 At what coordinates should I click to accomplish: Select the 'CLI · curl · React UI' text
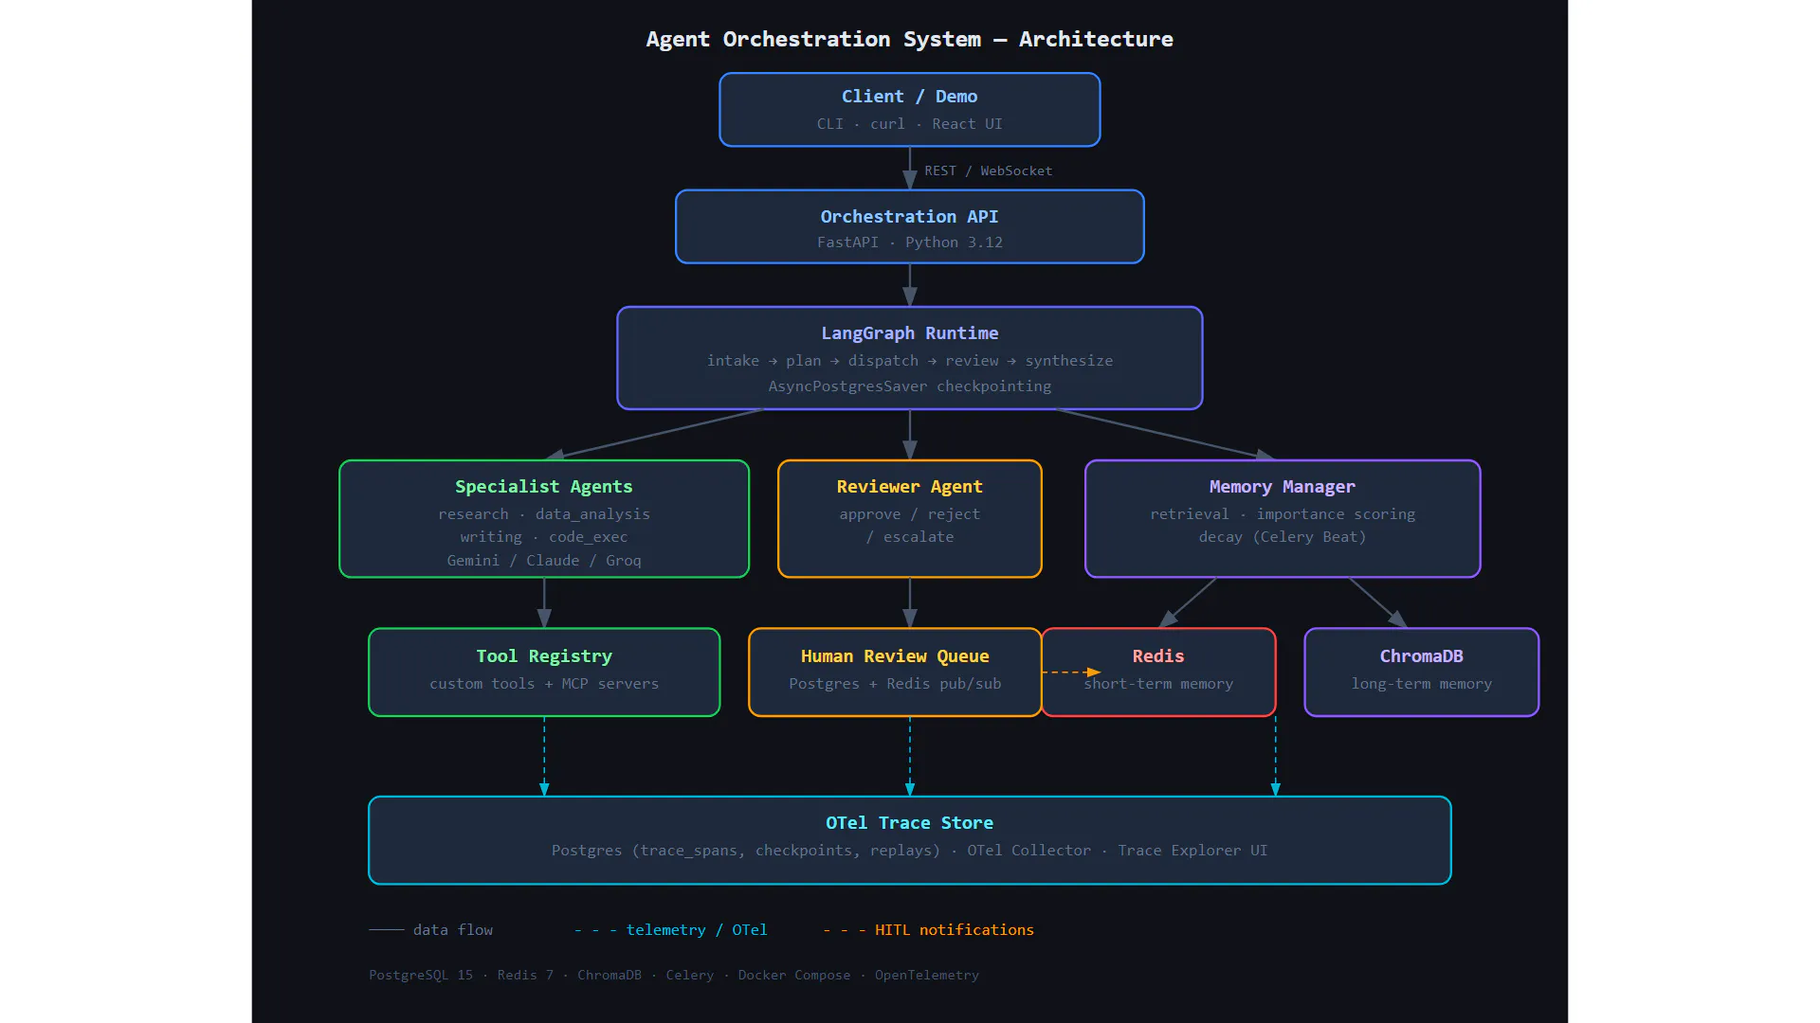[x=909, y=124]
